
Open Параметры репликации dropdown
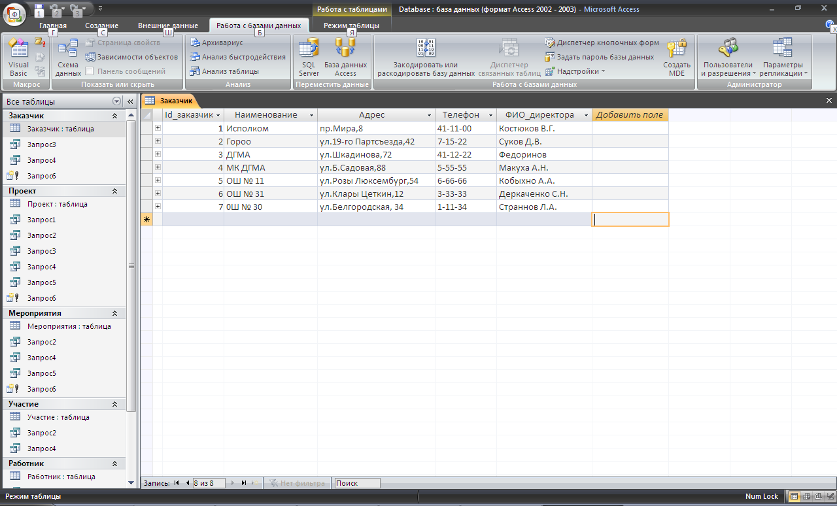[x=782, y=58]
